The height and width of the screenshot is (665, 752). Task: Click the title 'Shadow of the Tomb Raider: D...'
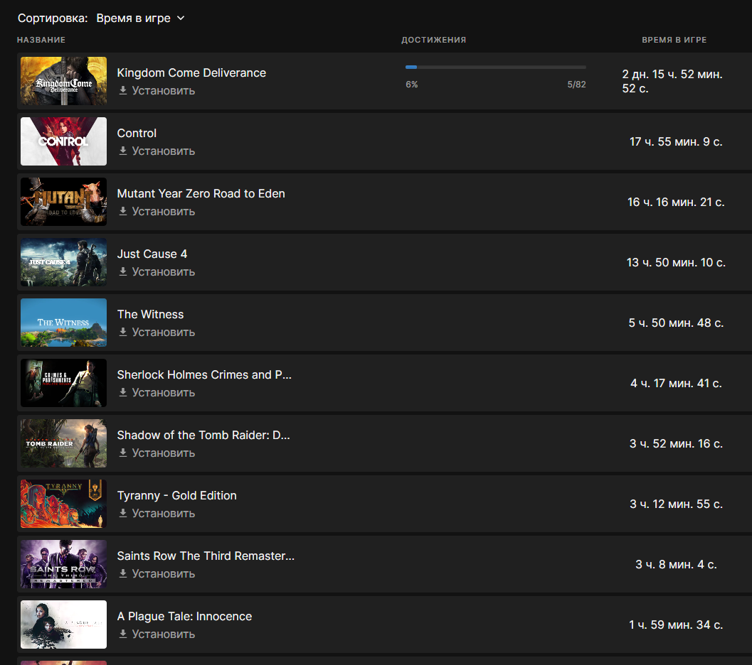(203, 435)
